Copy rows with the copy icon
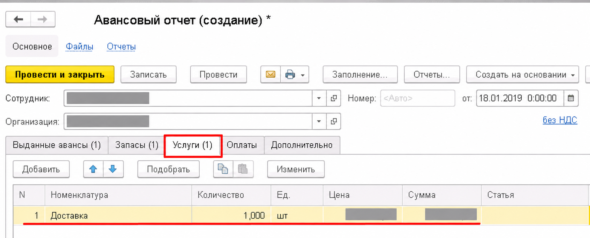The image size is (590, 238). point(223,169)
